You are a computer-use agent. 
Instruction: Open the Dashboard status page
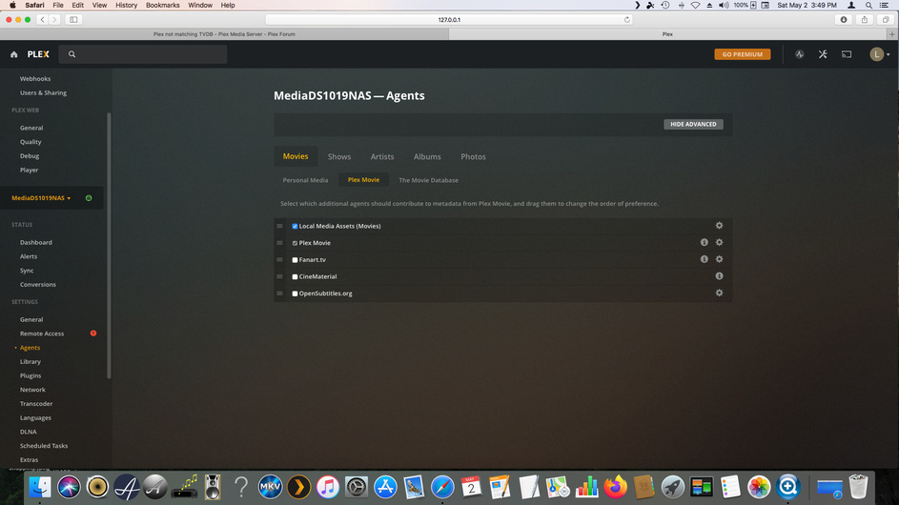(x=36, y=242)
